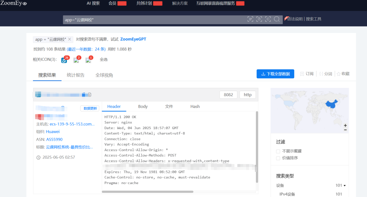The image size is (367, 197).
Task: Click the vertical scrollbar of header panel
Action: click(257, 147)
